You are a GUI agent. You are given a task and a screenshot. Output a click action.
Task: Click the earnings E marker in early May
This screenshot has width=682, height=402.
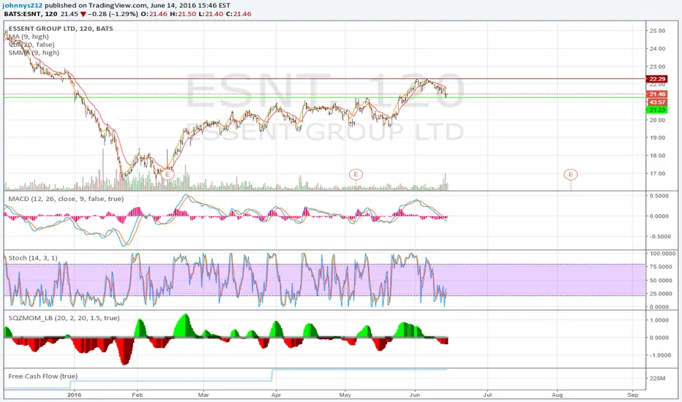point(356,175)
